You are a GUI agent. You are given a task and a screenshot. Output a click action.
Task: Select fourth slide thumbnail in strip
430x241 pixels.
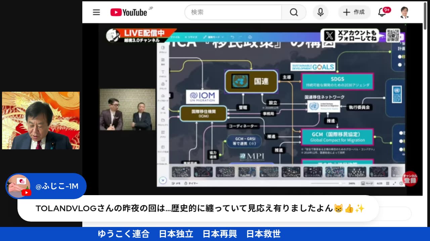point(247,172)
